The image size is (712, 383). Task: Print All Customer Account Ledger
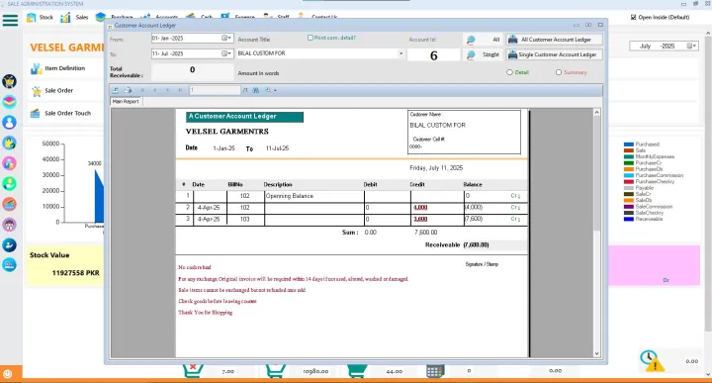pyautogui.click(x=555, y=40)
